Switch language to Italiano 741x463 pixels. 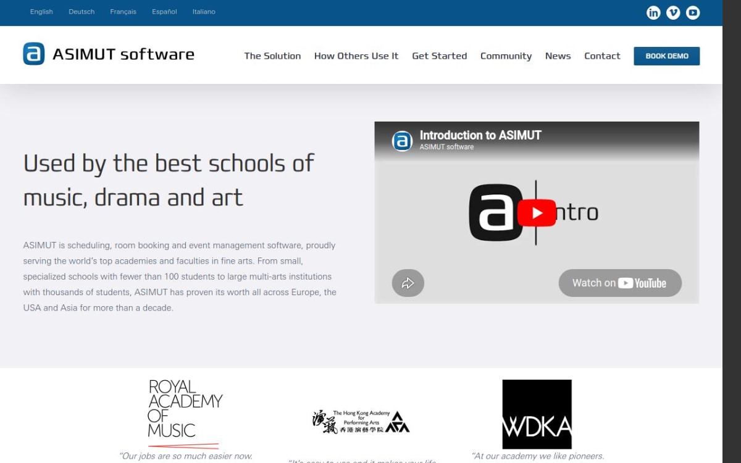click(204, 12)
